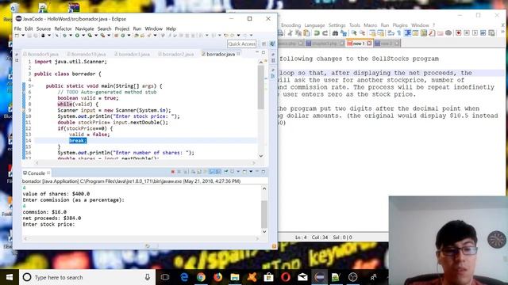The image size is (508, 285).
Task: Maximize the editor area panel
Action: pyautogui.click(x=264, y=52)
